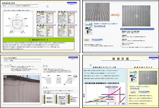
Task: Click the SK logo on クラック(ひび割れ) sheet
Action: click(73, 58)
